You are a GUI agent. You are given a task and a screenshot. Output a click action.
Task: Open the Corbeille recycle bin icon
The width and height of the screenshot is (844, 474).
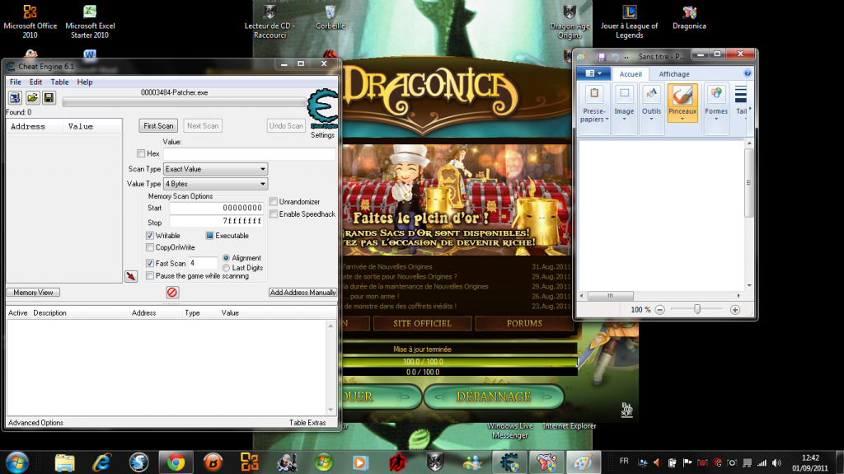click(x=331, y=17)
